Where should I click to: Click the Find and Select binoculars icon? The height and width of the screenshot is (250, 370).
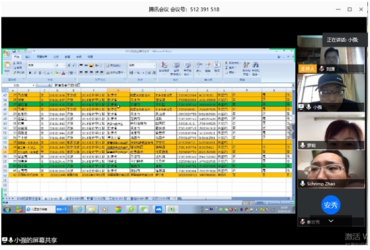255,67
